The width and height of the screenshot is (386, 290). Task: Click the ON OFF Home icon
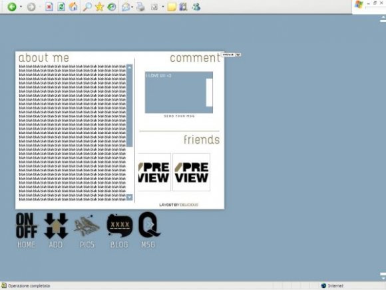pos(27,225)
